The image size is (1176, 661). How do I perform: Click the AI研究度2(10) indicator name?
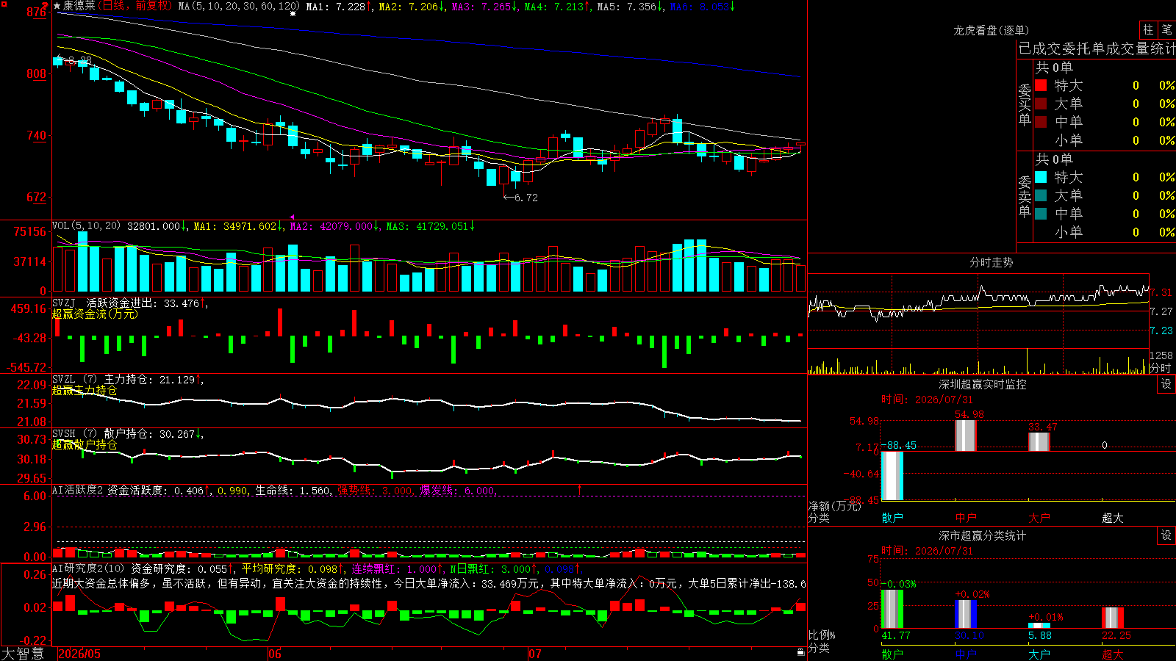88,568
